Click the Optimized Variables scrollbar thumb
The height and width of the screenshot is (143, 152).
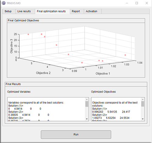coord(87,104)
